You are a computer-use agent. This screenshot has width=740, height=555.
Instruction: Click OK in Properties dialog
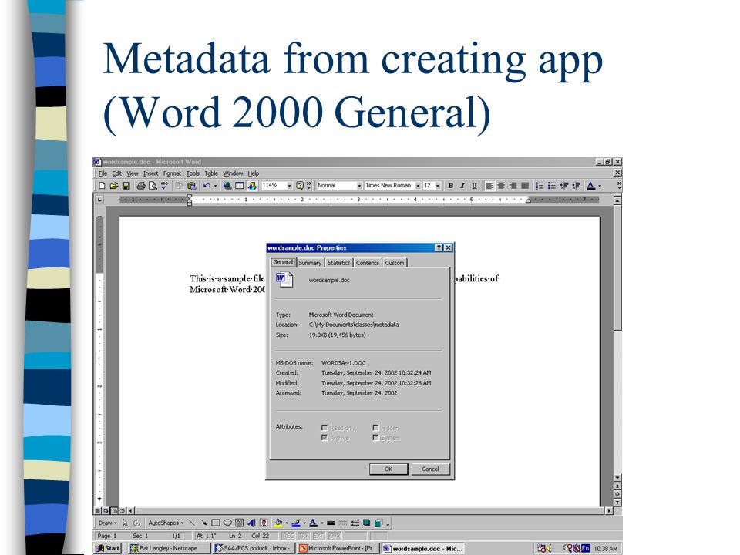(388, 469)
